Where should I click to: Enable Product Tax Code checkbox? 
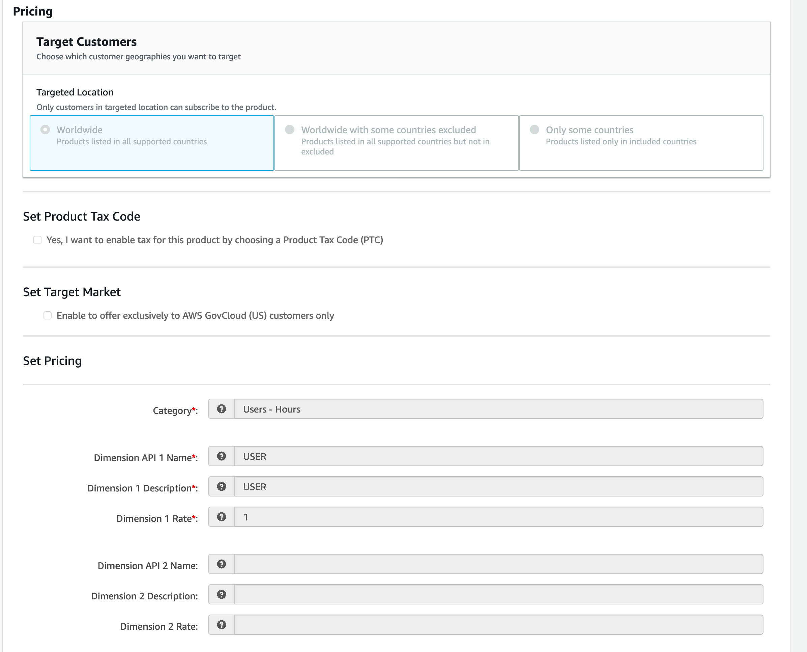coord(37,240)
